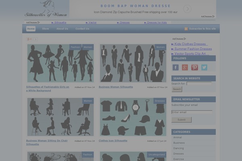Open the Facebook follow icon
The width and height of the screenshot is (242, 161).
click(x=175, y=67)
